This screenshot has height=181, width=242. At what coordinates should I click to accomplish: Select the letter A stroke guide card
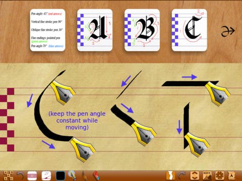pos(95,30)
